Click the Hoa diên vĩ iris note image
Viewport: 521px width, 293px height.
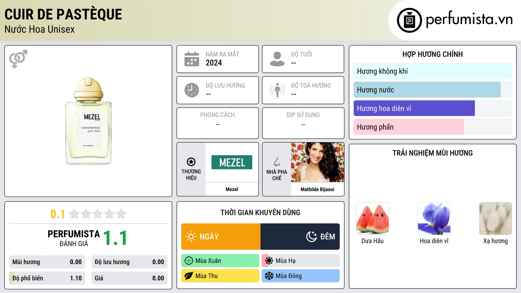(x=434, y=218)
